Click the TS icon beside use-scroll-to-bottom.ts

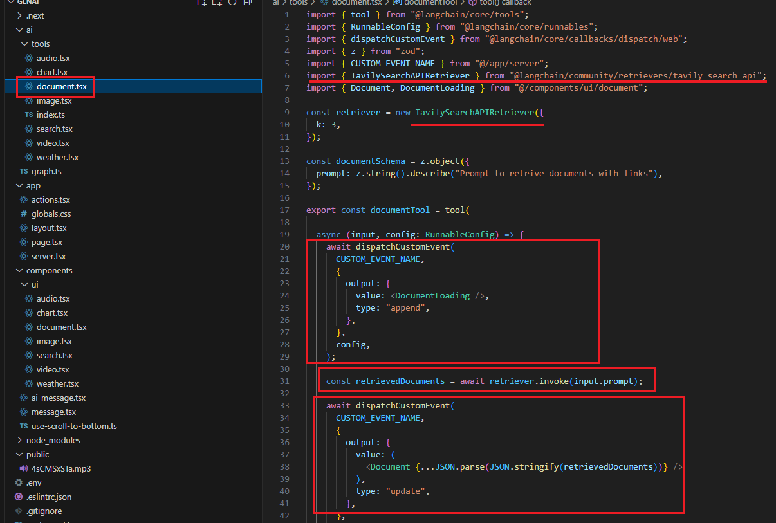[x=24, y=427]
